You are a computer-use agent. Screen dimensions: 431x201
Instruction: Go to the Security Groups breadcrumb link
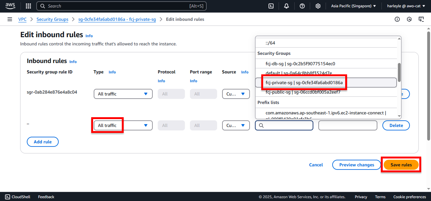pyautogui.click(x=52, y=19)
